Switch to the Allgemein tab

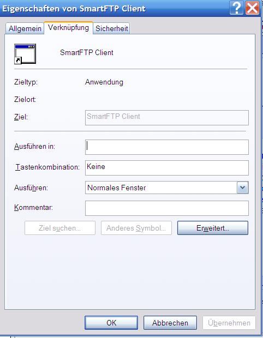tap(25, 28)
